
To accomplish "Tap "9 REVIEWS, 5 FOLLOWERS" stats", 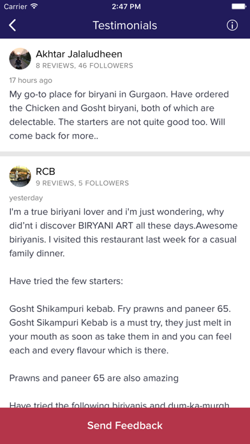I will tap(82, 183).
